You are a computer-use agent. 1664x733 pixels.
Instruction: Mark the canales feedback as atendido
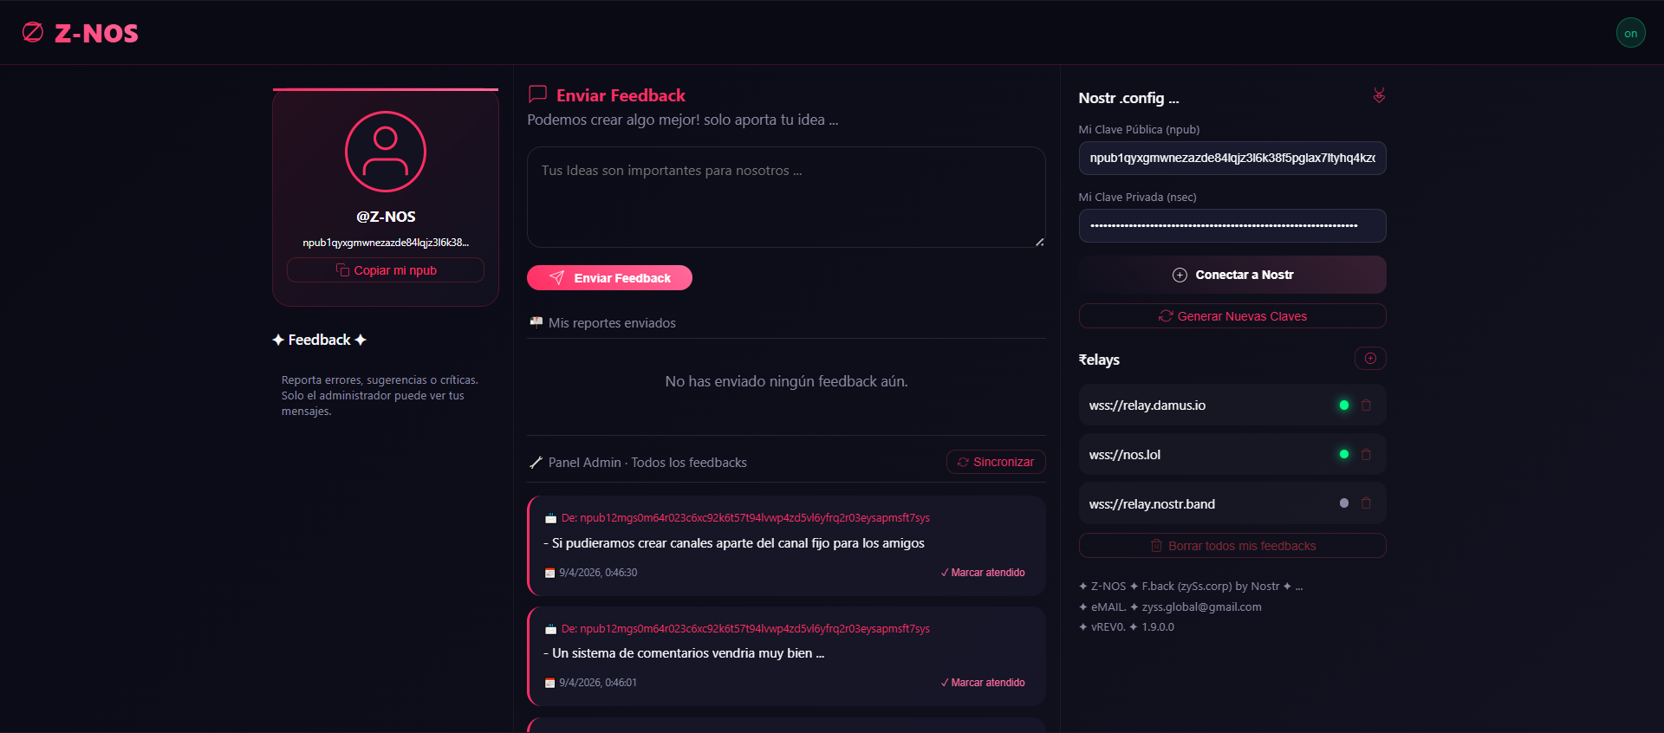(983, 573)
